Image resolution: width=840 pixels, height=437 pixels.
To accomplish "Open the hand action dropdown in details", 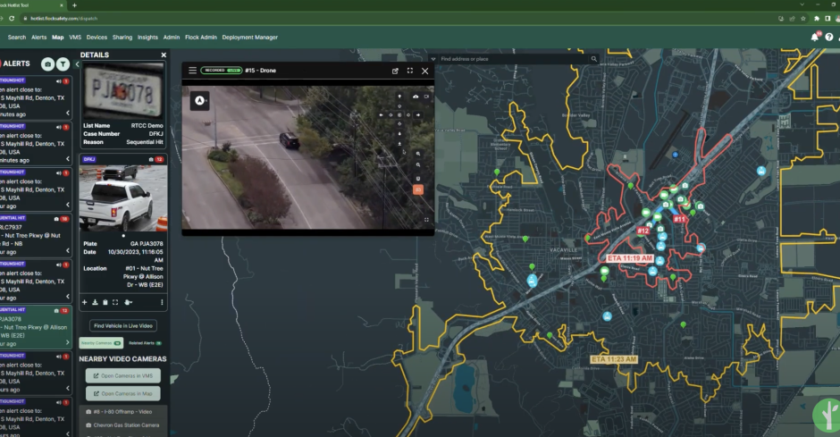I will [x=128, y=303].
